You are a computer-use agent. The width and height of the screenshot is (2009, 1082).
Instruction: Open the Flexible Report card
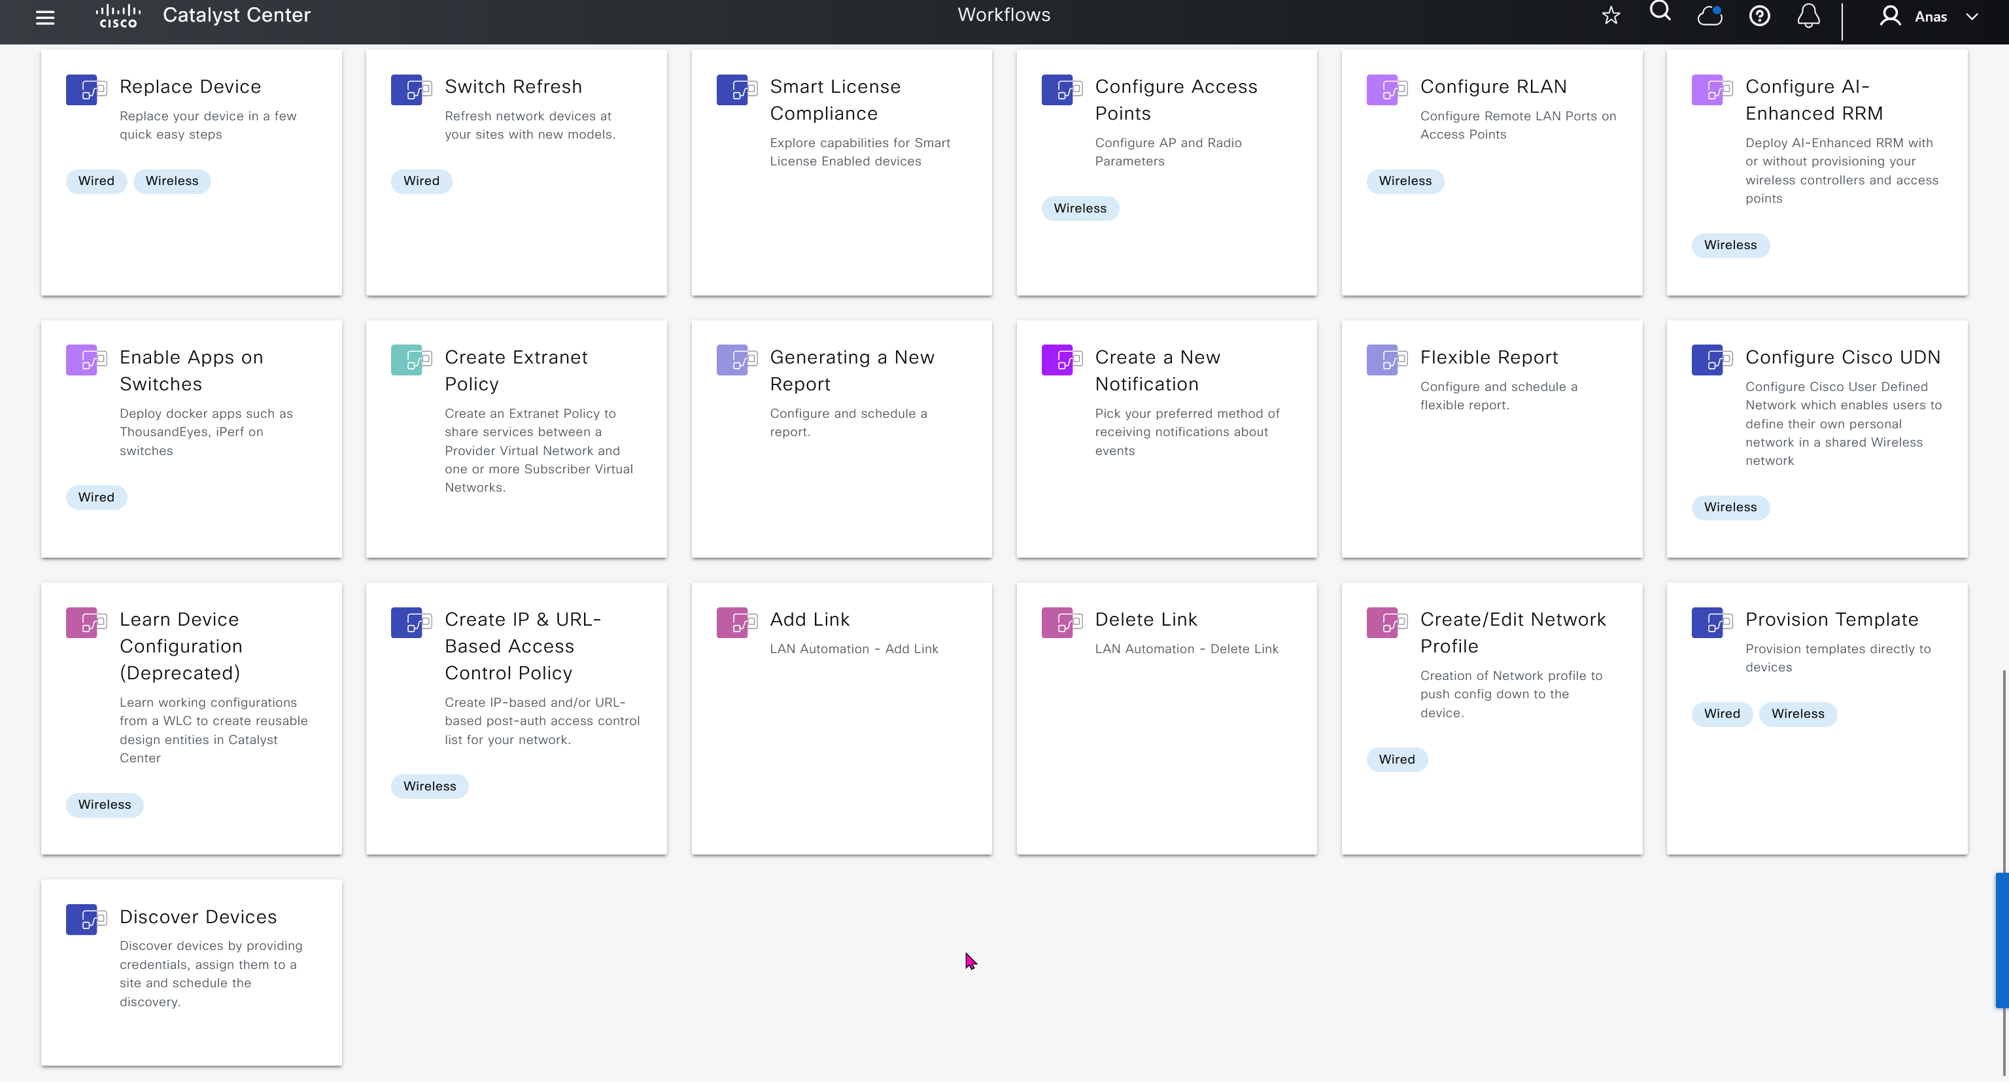click(1488, 357)
